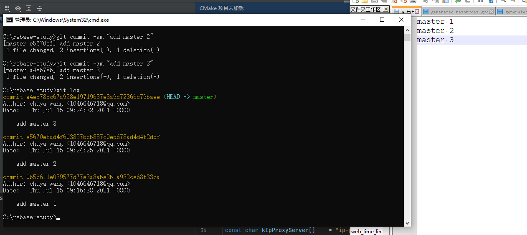Click the final C:\rebase-study> prompt
The height and width of the screenshot is (235, 527).
click(29, 217)
